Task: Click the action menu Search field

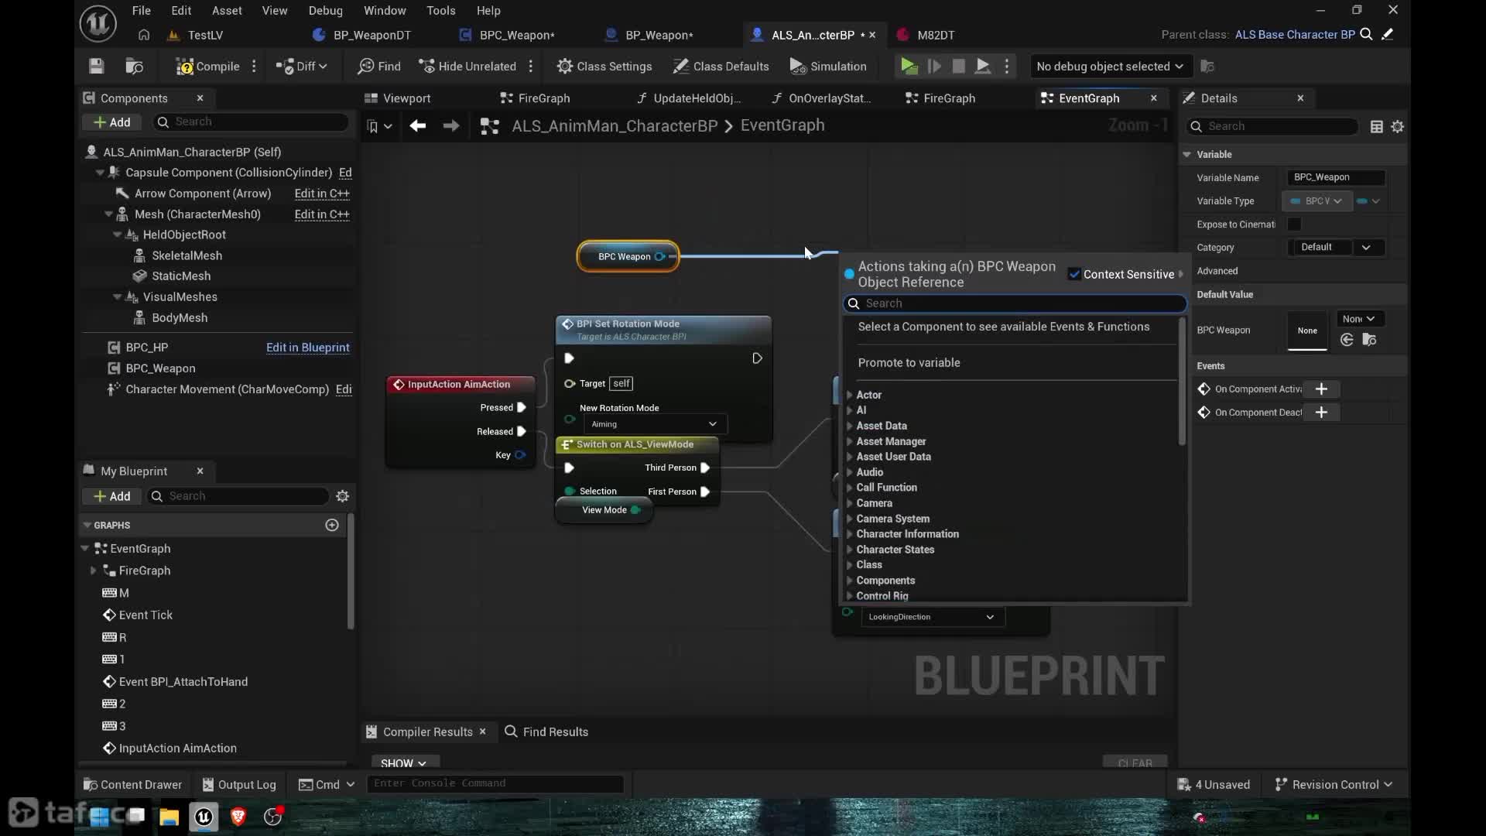Action: coord(1015,303)
